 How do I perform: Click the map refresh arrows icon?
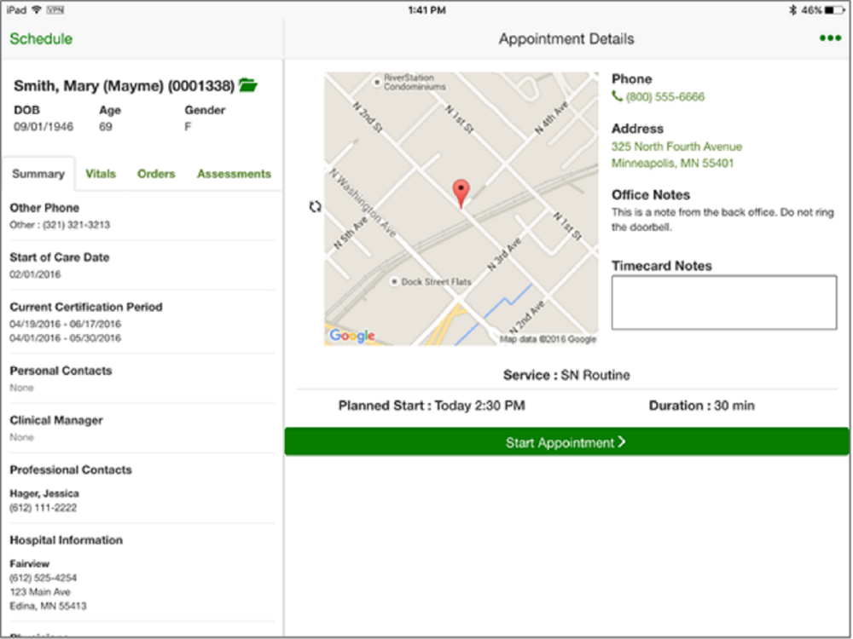tap(315, 206)
